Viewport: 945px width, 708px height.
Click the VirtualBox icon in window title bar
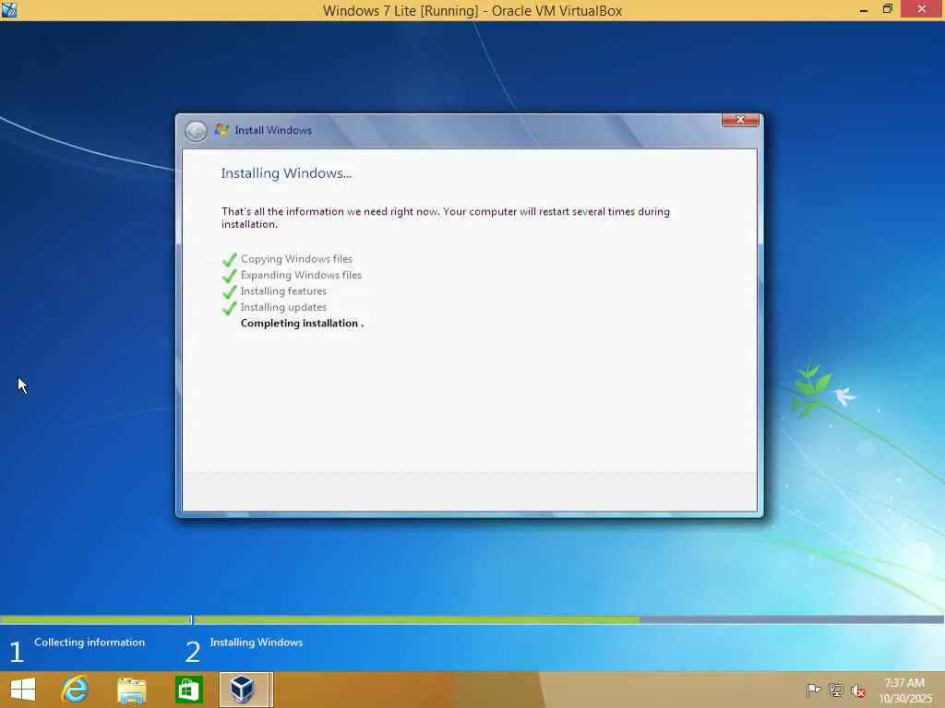8,9
